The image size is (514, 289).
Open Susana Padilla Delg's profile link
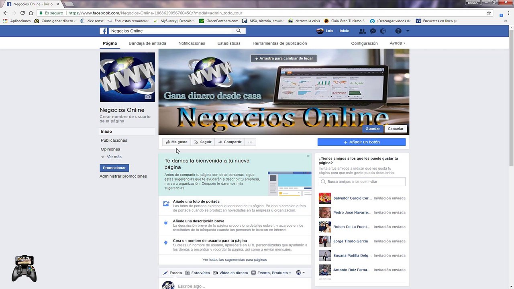tap(352, 256)
